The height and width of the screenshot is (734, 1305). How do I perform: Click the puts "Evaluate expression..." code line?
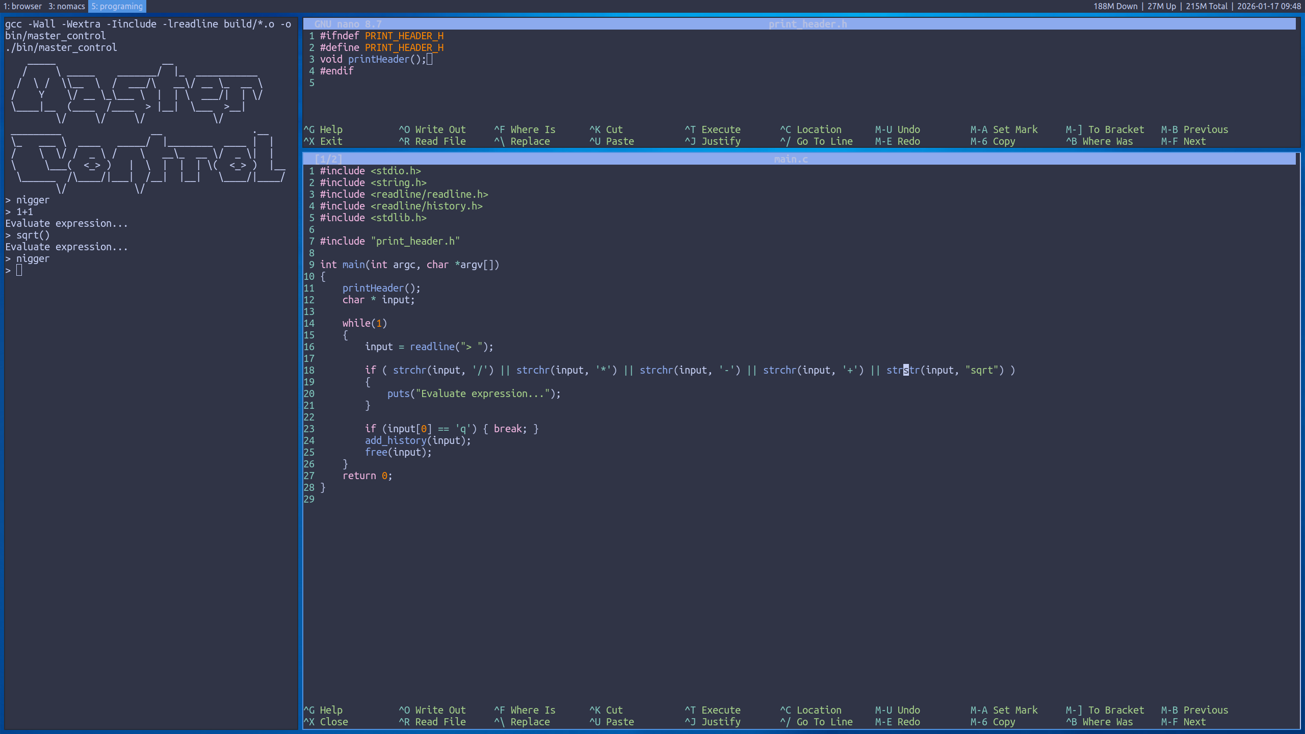tap(473, 394)
